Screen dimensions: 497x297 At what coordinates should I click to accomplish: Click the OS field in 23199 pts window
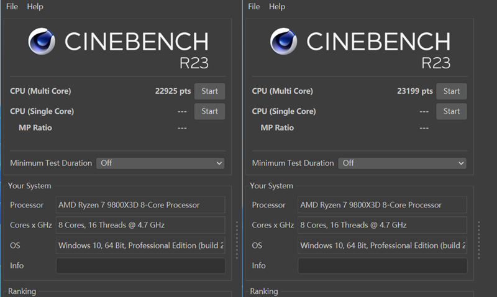coord(382,245)
